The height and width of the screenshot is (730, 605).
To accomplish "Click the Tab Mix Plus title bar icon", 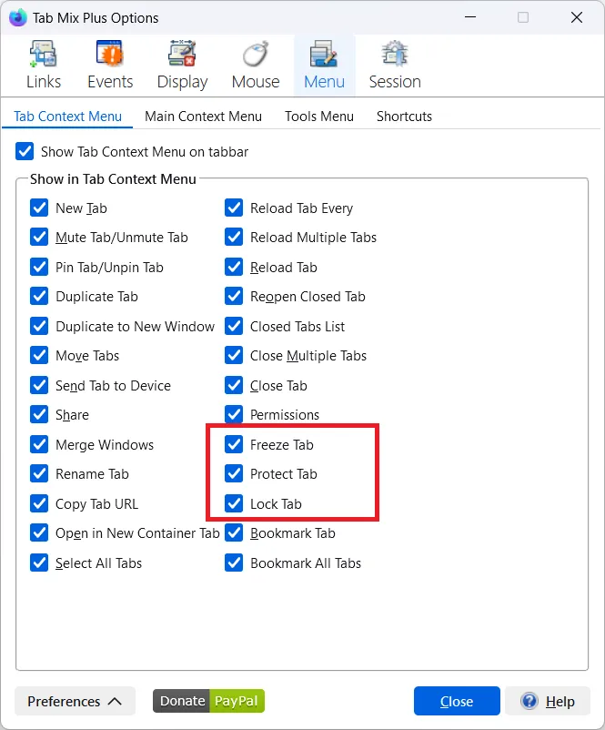I will [17, 17].
